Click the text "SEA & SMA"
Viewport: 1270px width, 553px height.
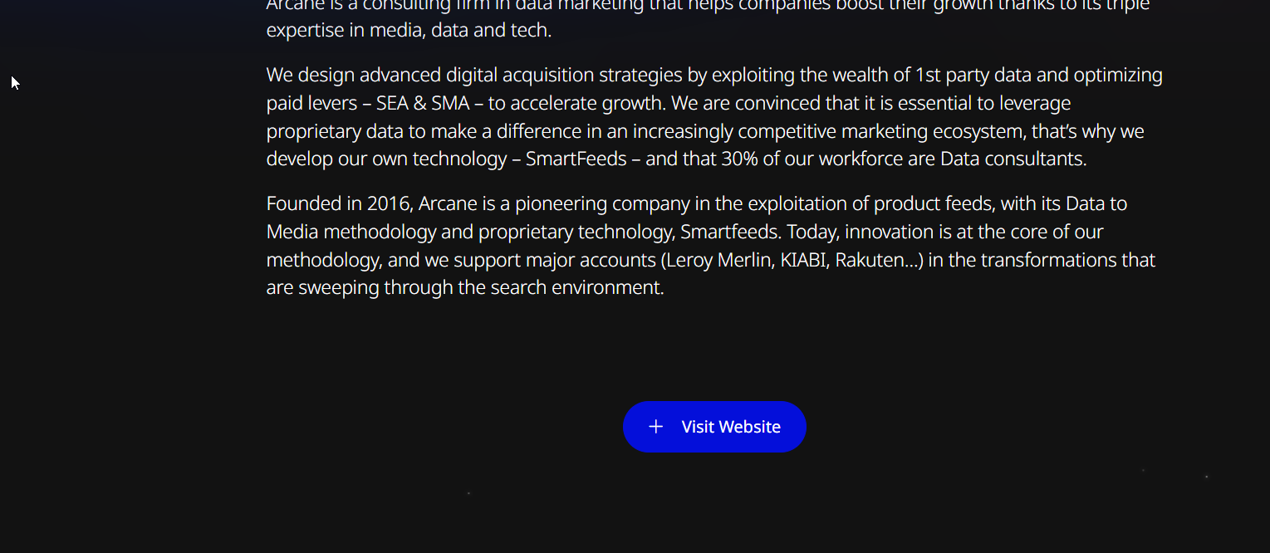click(x=423, y=104)
